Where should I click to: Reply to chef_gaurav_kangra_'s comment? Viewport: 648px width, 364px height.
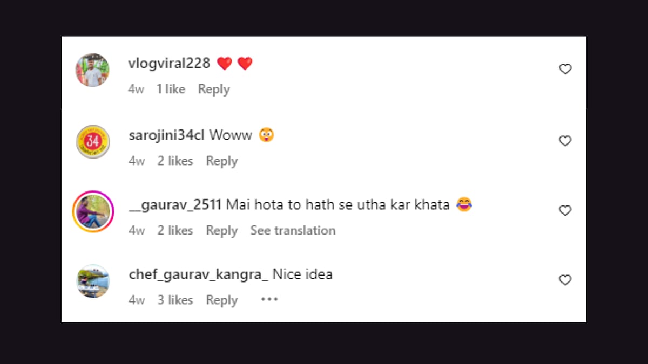[x=222, y=300]
